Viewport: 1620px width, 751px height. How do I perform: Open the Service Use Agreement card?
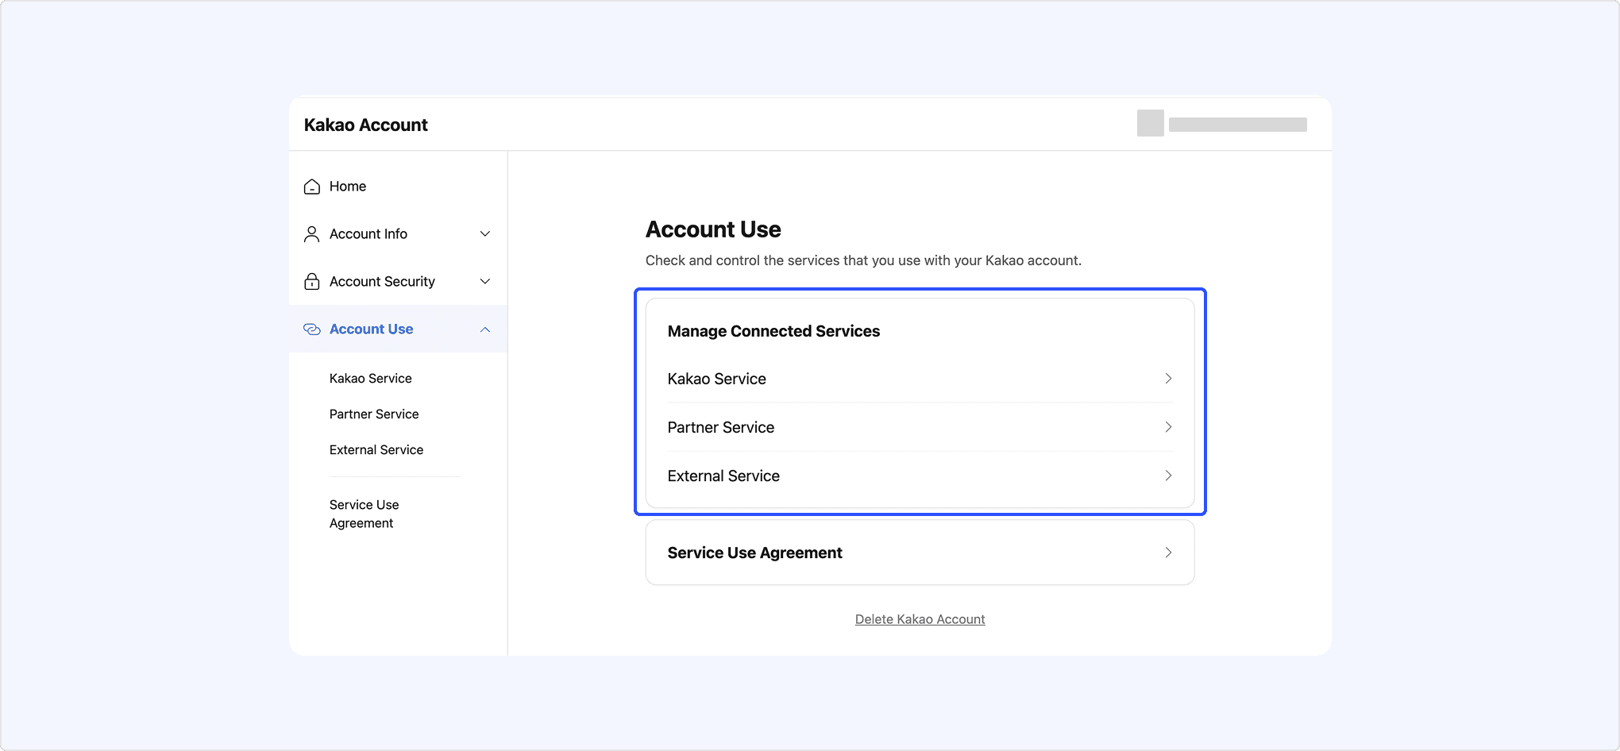click(920, 553)
